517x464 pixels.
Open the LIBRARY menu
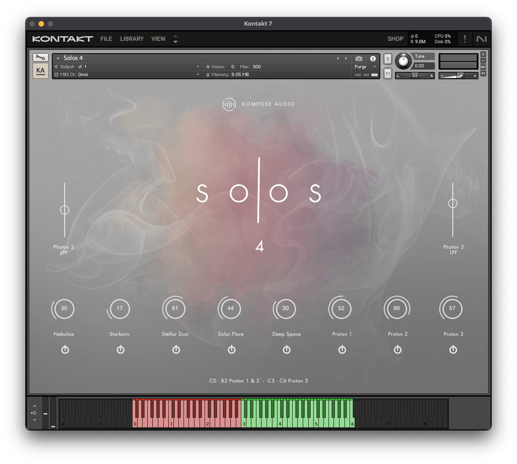click(132, 39)
